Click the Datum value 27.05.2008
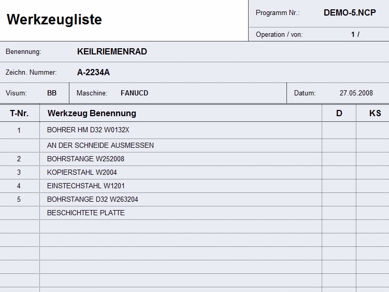 click(x=356, y=93)
